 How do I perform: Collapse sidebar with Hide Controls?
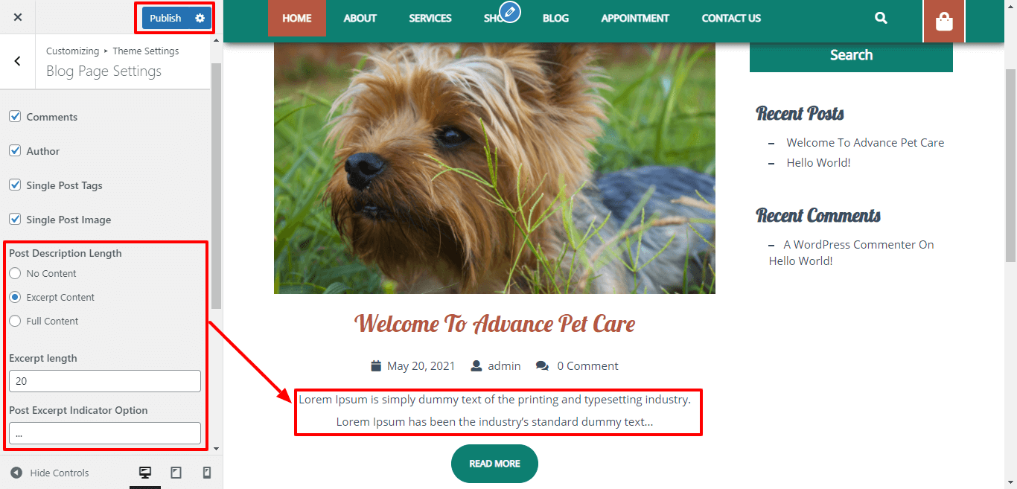tap(50, 473)
